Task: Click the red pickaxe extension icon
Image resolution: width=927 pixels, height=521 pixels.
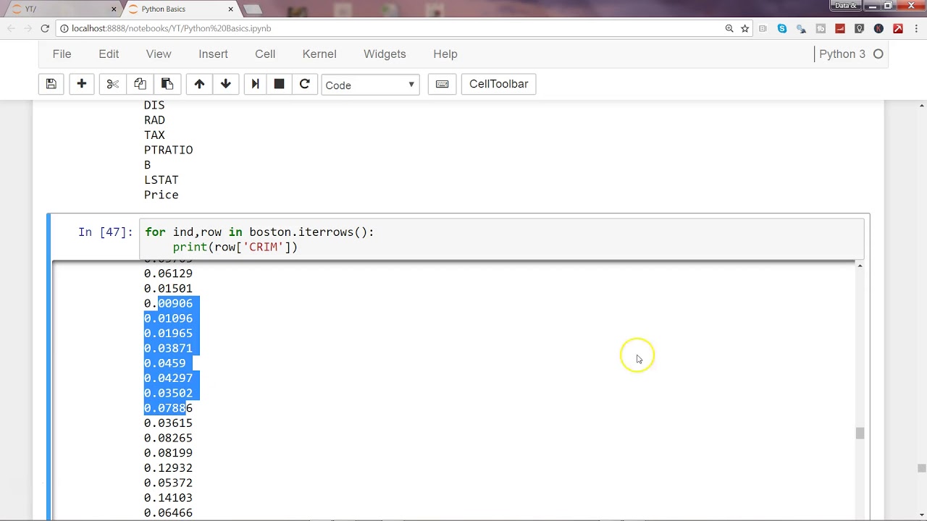Action: (898, 28)
